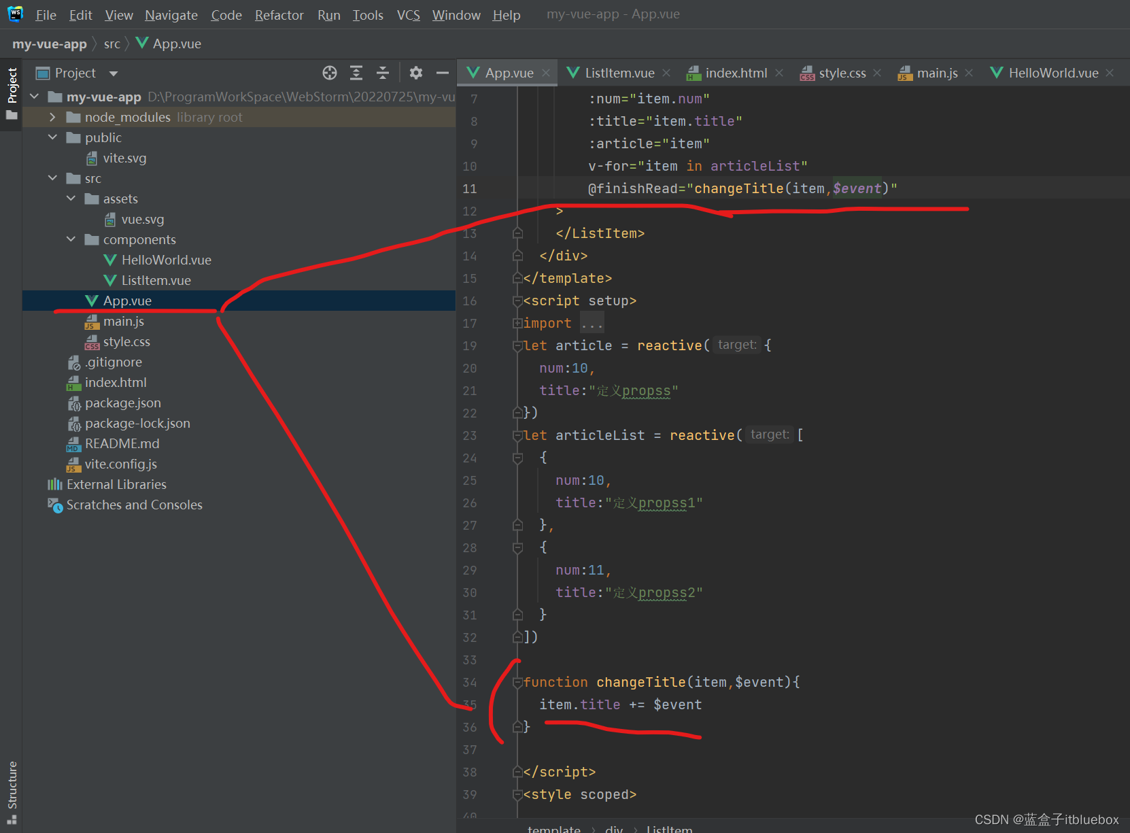Collapse the assets folder
The width and height of the screenshot is (1130, 833).
tap(71, 199)
